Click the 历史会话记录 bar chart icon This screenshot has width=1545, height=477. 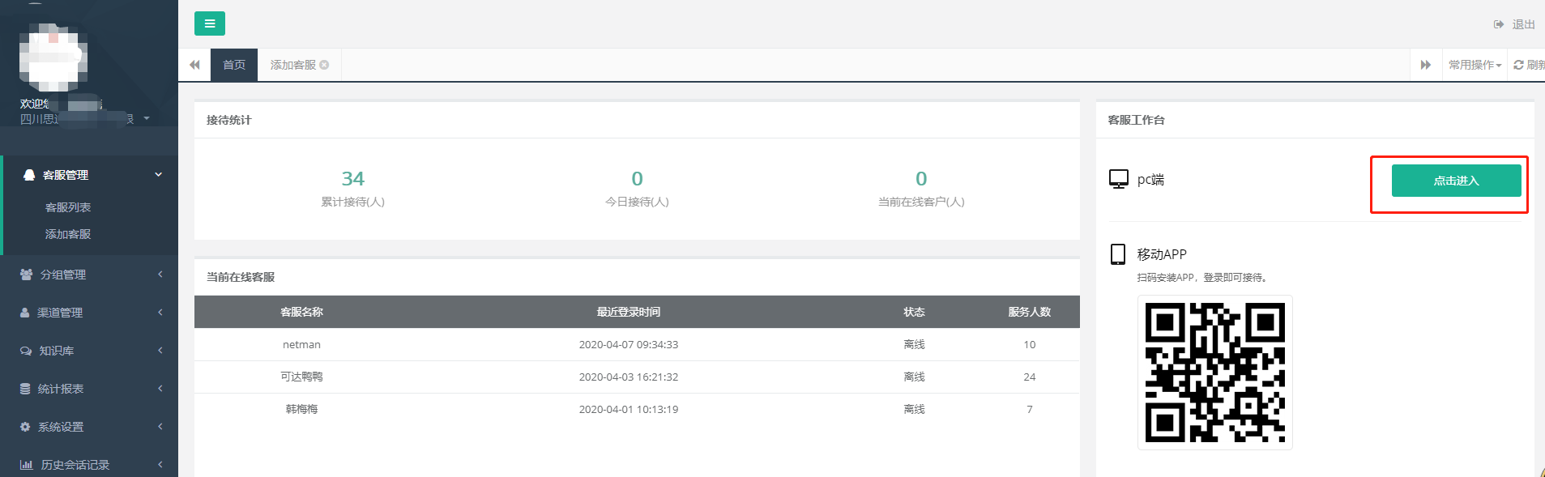coord(26,465)
